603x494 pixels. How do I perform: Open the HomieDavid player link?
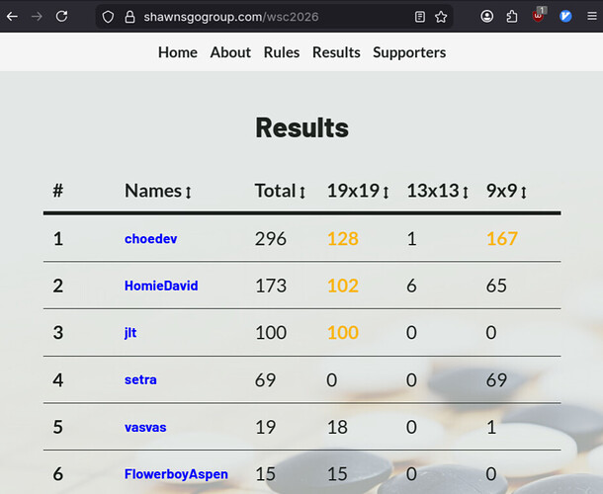(161, 286)
